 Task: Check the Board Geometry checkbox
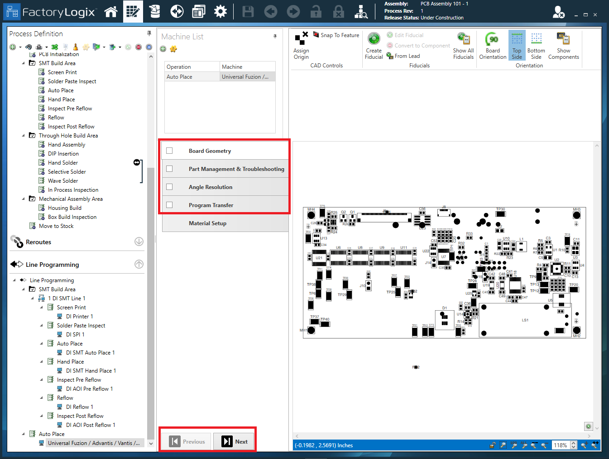pos(169,151)
